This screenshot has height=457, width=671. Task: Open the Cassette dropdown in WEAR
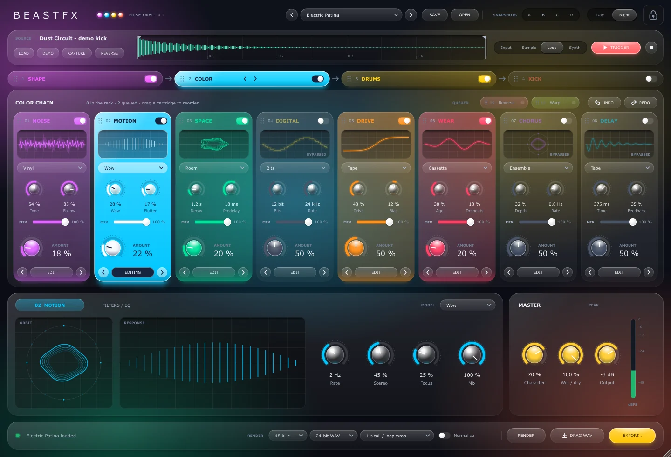[x=457, y=168]
